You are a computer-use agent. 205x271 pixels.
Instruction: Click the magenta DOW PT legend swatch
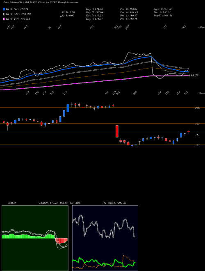pyautogui.click(x=4, y=19)
